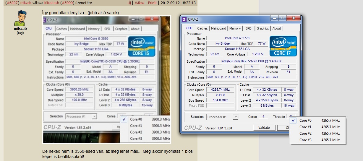Screen dimensions: 363x161
Task: Pick Core #3 at 4265.7 MHz in the context menu
Action: pos(317,140)
